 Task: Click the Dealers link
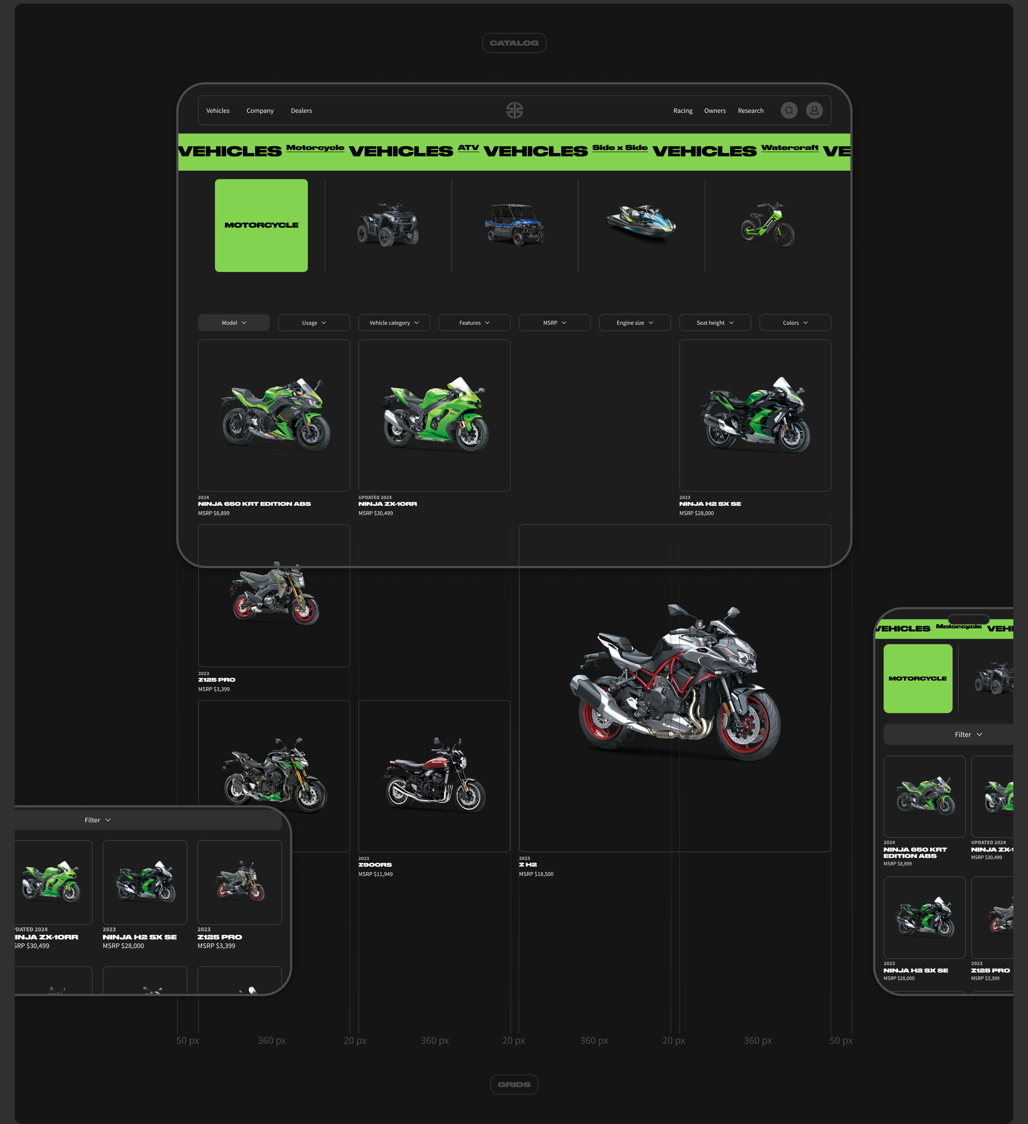coord(301,110)
